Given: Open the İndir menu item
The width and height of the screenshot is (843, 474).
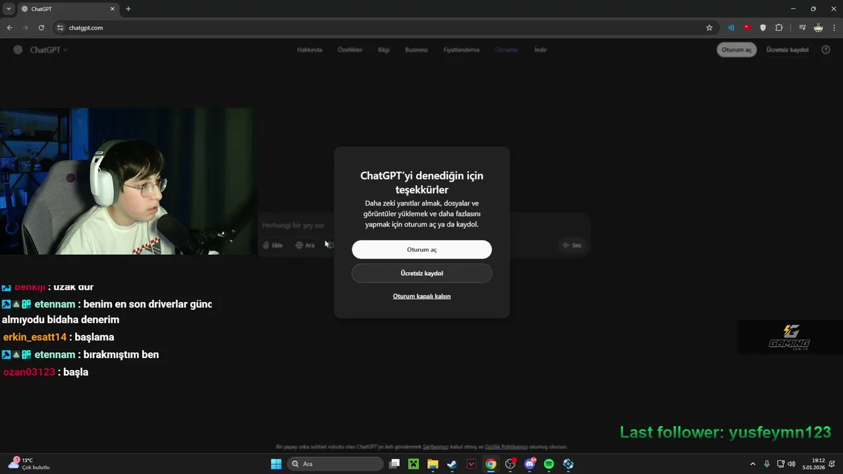Looking at the screenshot, I should pyautogui.click(x=540, y=50).
